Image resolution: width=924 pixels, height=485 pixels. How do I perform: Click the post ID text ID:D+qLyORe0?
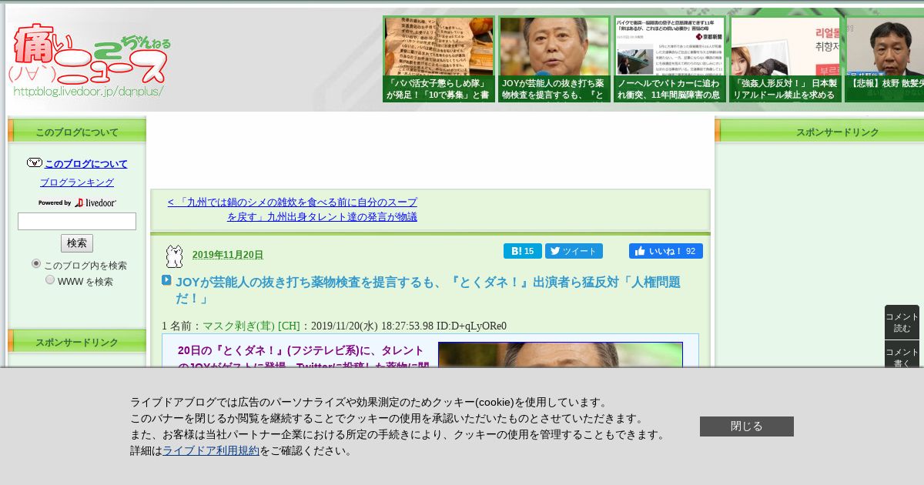tap(471, 326)
